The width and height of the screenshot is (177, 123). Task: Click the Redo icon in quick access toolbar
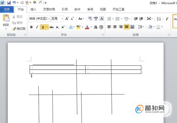[22, 3]
